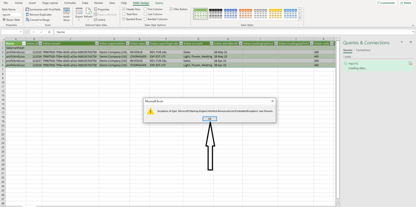Switch to the Home tab
416x207 pixels.
19,3
